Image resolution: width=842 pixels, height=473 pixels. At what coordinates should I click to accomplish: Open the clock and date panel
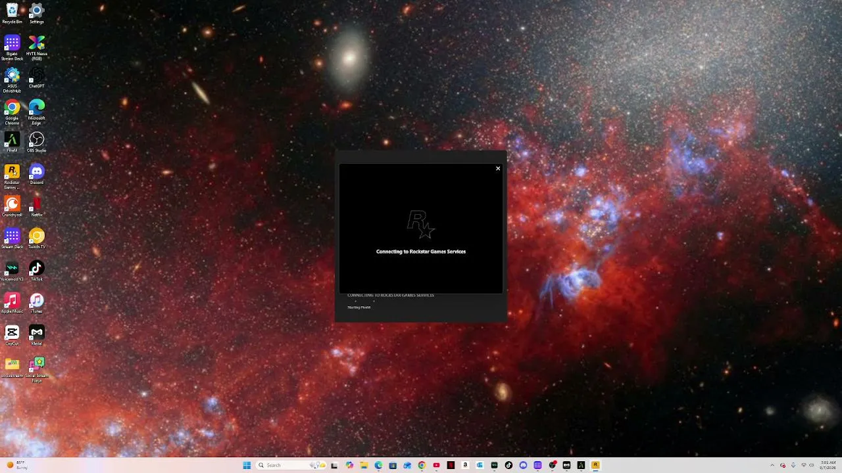[x=828, y=465]
